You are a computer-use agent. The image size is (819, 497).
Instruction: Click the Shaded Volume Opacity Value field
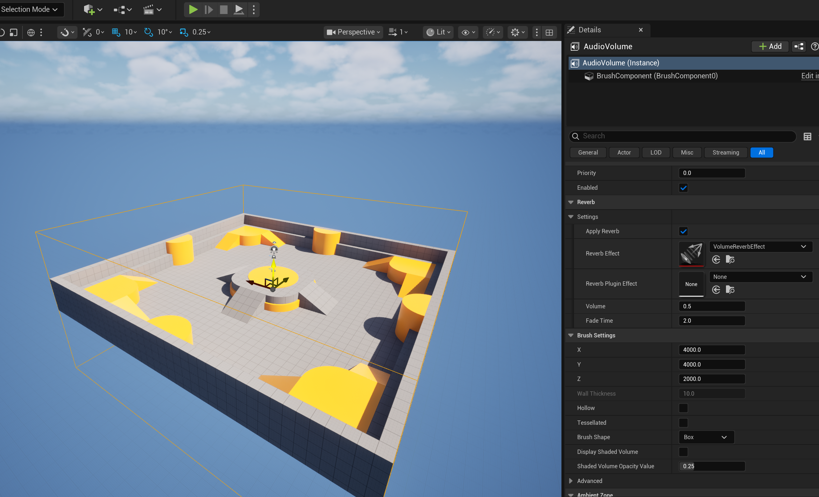point(712,466)
